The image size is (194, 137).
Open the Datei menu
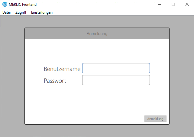6,12
